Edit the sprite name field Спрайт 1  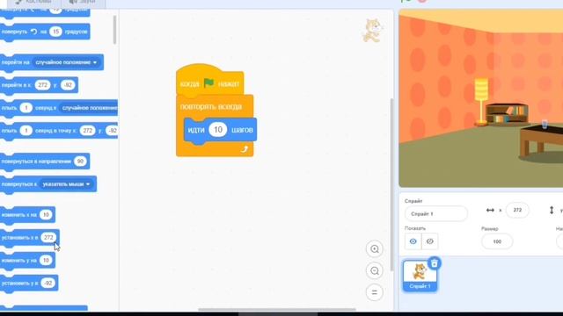(436, 214)
